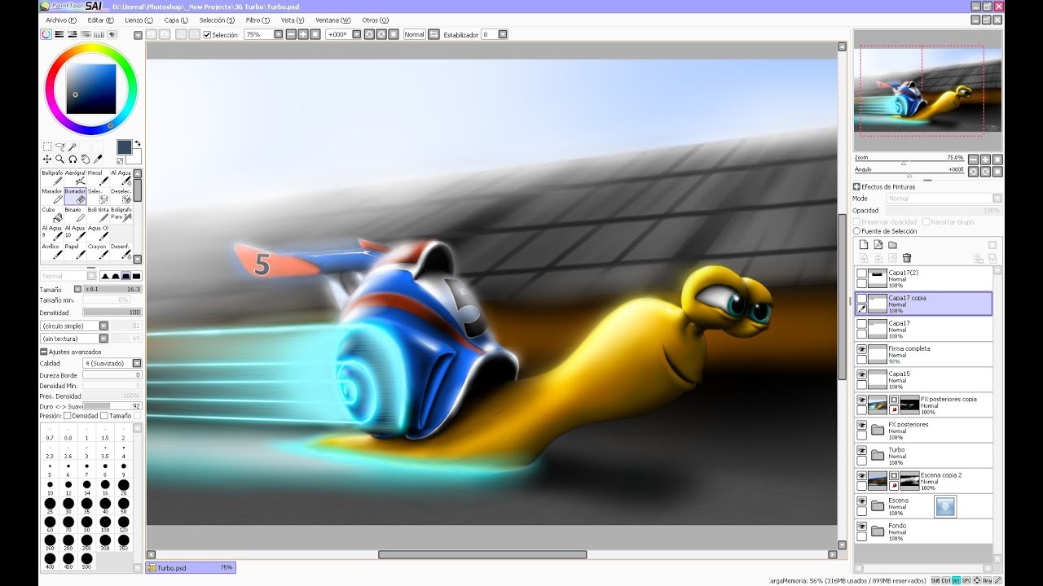Enable Presión Densidad checkbox
Viewport: 1043px width, 586px height.
(x=68, y=415)
